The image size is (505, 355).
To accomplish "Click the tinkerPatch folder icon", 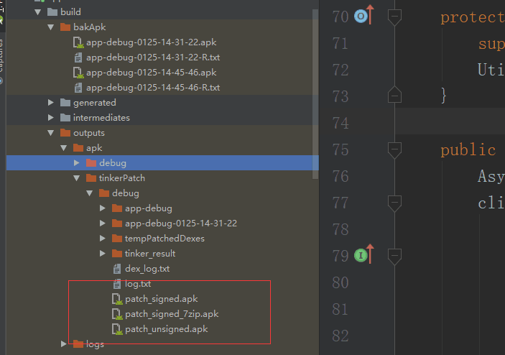I will [x=91, y=178].
